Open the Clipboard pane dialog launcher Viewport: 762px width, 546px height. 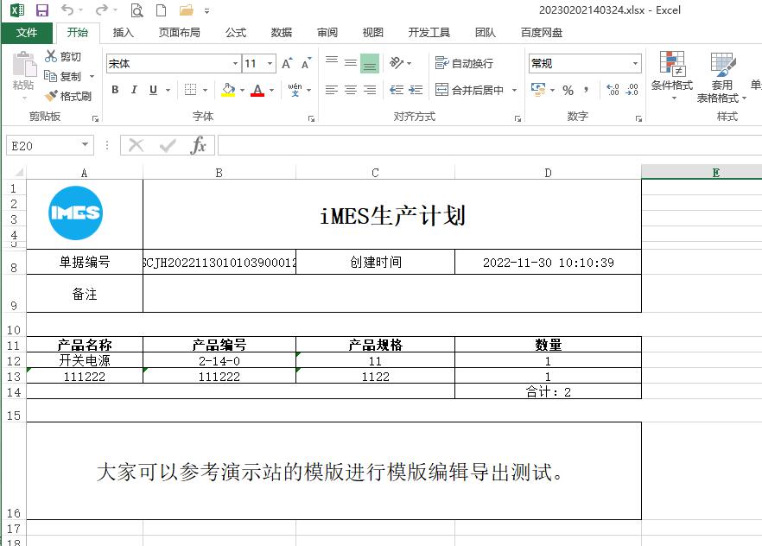pos(95,118)
